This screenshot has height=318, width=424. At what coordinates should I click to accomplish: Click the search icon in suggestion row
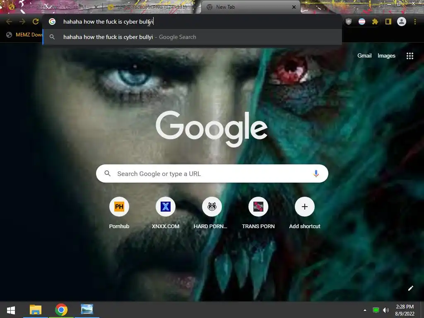click(52, 37)
